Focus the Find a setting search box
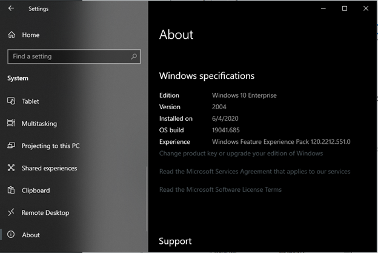This screenshot has width=378, height=253. pos(74,57)
